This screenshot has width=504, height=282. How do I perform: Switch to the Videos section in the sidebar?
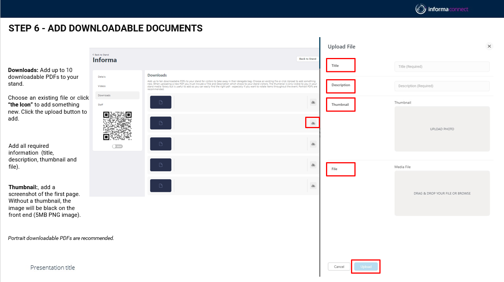point(102,86)
